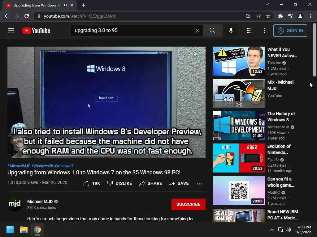Click the 270K subscribers text
Viewport: 317px width, 237px height.
42,208
